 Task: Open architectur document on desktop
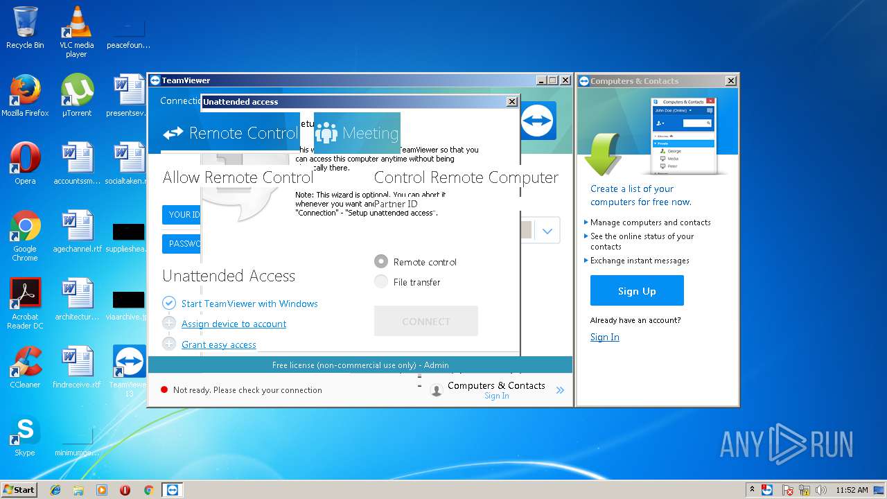point(77,299)
